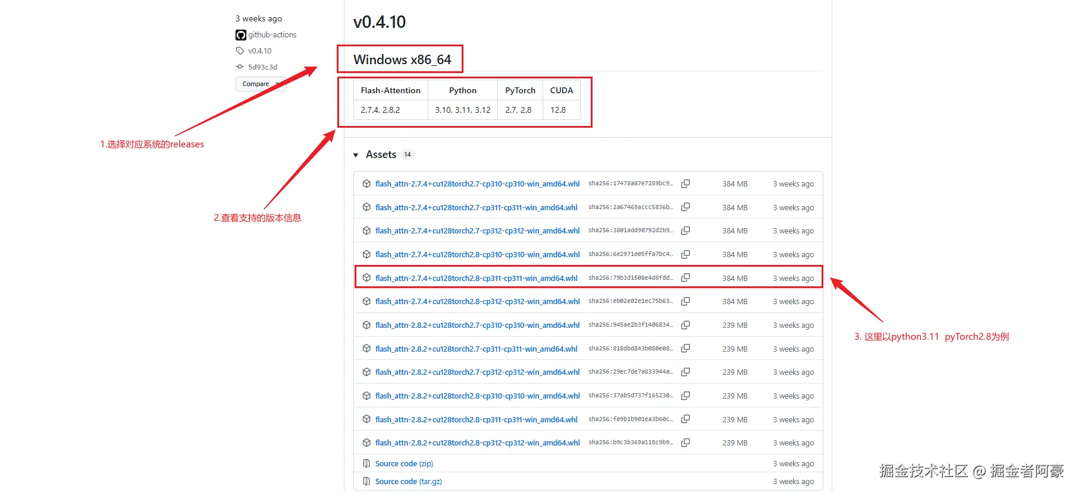Download flash_attn-2.8.2+cu128torch2.7-cp312 wheel
This screenshot has height=493, width=1078.
[477, 372]
